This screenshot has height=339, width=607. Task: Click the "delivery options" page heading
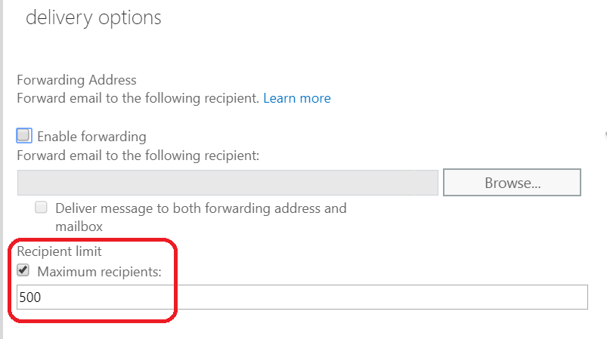(x=94, y=18)
